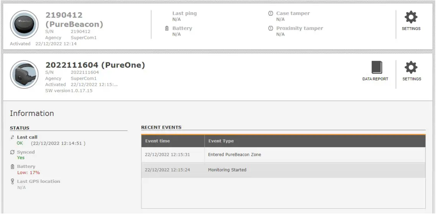Screen dimensions: 436x215
Task: Click event time 22/12/2022 12:15:31
Action: tap(167, 155)
